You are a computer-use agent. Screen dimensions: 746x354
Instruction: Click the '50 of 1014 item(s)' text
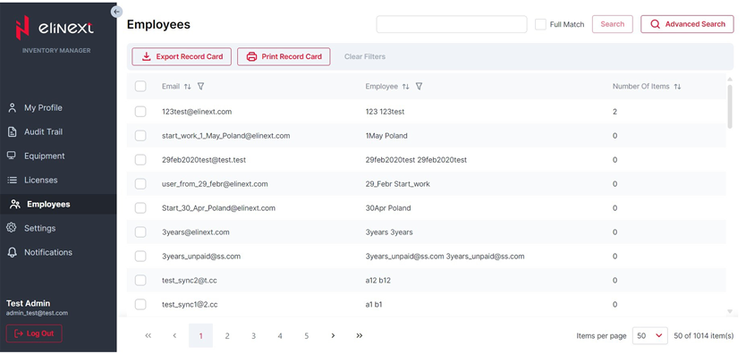tap(704, 335)
